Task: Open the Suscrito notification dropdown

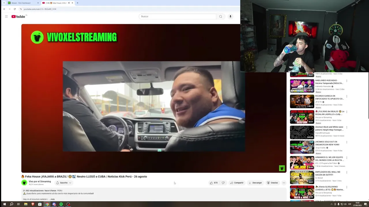Action: pyautogui.click(x=64, y=183)
